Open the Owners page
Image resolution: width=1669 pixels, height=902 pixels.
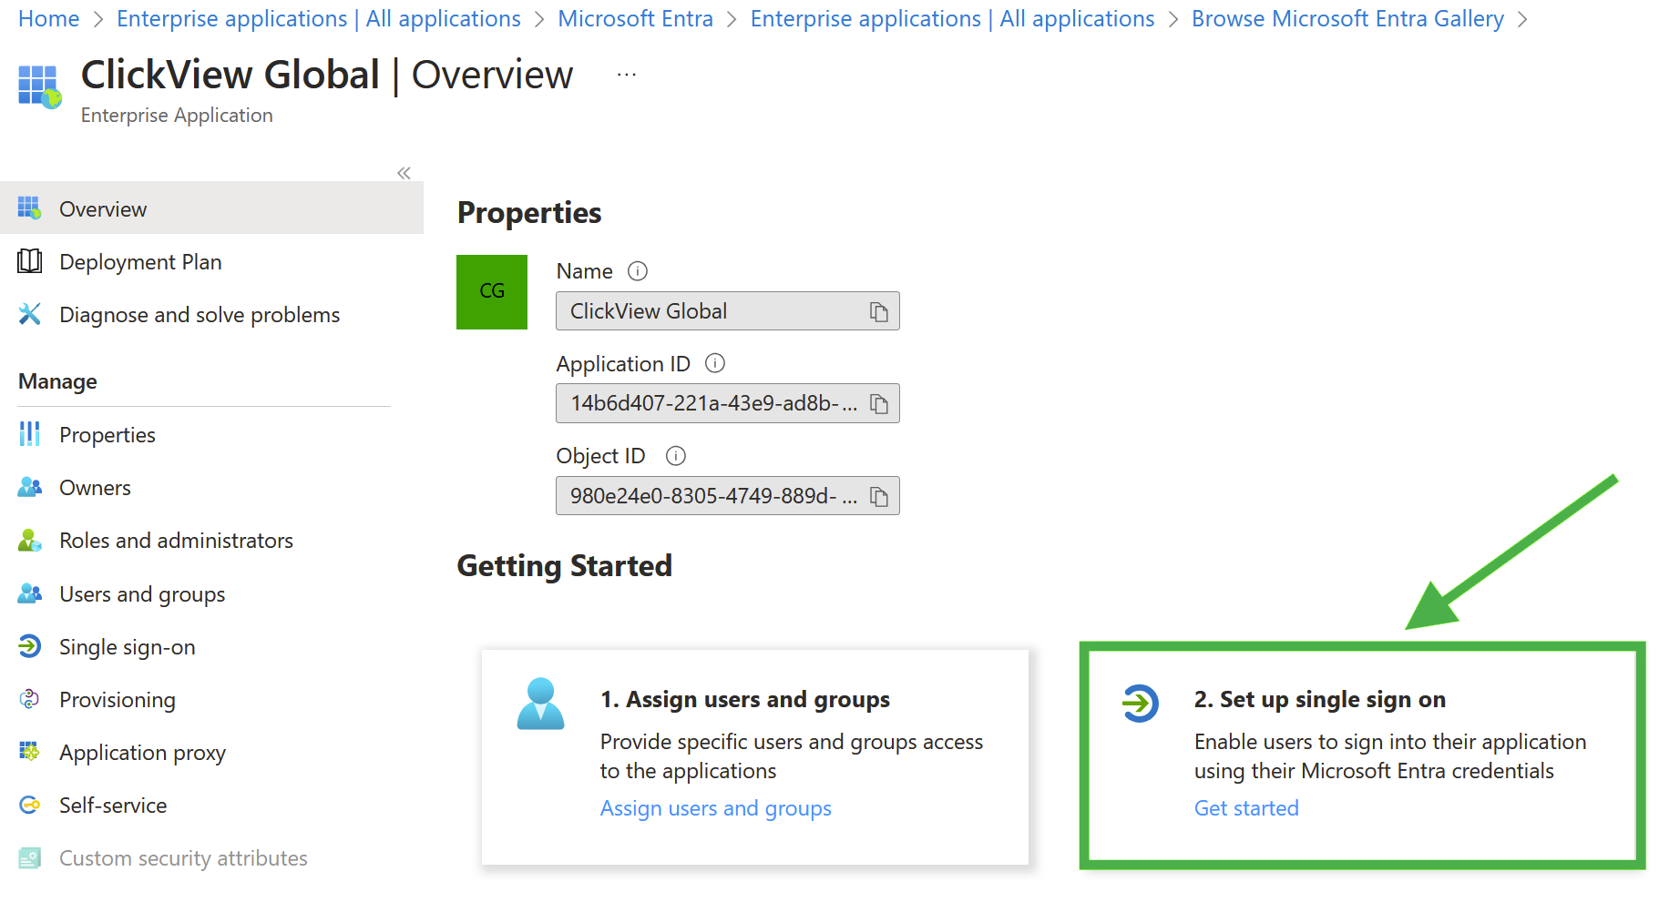tap(211, 487)
